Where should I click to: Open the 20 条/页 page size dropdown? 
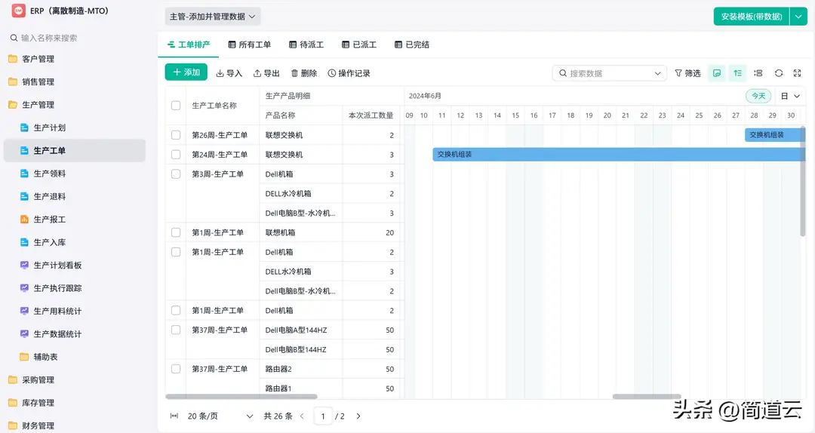pyautogui.click(x=220, y=416)
